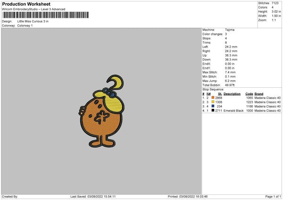Click the yellow question-mark hair curl
Viewport: 283px width, 200px height.
pyautogui.click(x=116, y=82)
